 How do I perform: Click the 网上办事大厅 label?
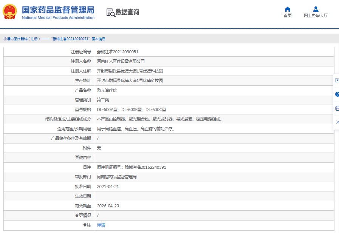316,15
